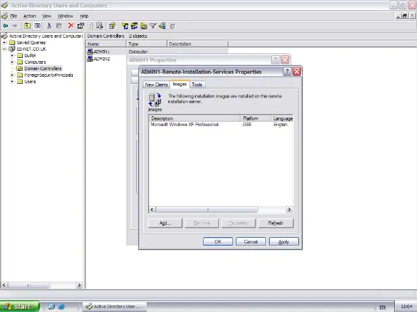Select the ADMIN2 computer entry

(101, 59)
